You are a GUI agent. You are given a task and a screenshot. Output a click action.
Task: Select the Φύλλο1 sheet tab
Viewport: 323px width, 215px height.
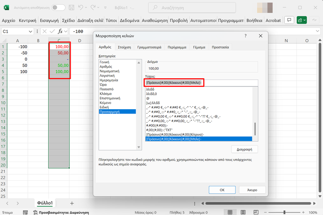coord(45,203)
